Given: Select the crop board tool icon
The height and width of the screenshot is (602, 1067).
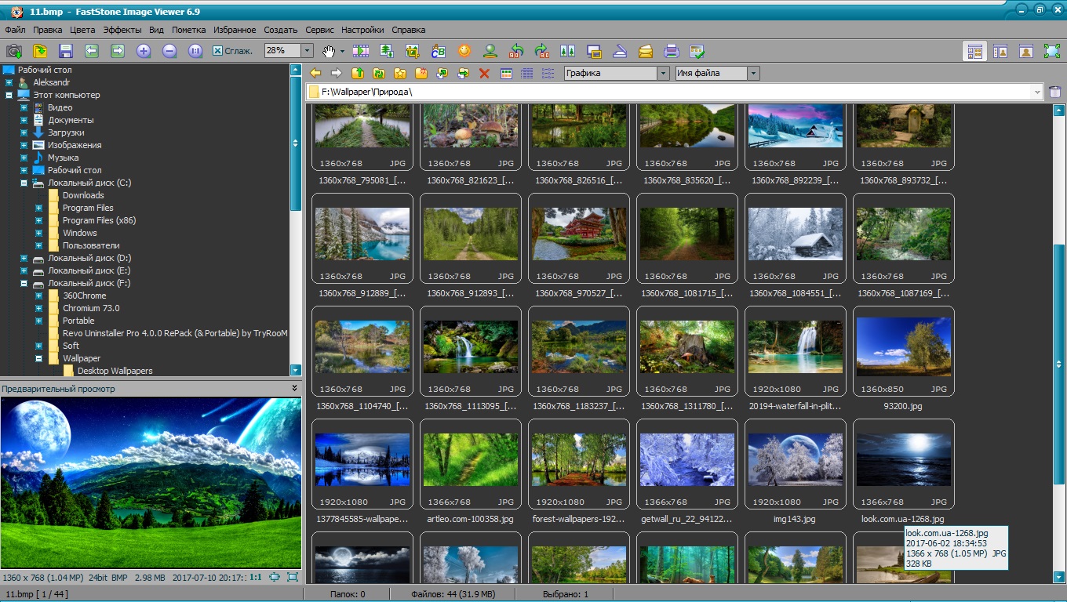Looking at the screenshot, I should click(413, 51).
